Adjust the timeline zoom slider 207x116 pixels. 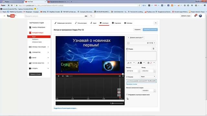pyautogui.click(x=118, y=103)
